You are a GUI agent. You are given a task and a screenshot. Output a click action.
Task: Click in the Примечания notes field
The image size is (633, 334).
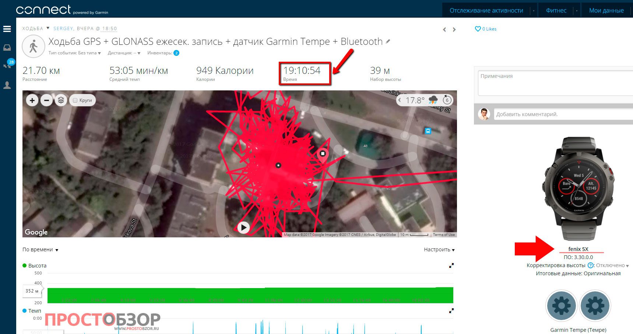tap(555, 83)
